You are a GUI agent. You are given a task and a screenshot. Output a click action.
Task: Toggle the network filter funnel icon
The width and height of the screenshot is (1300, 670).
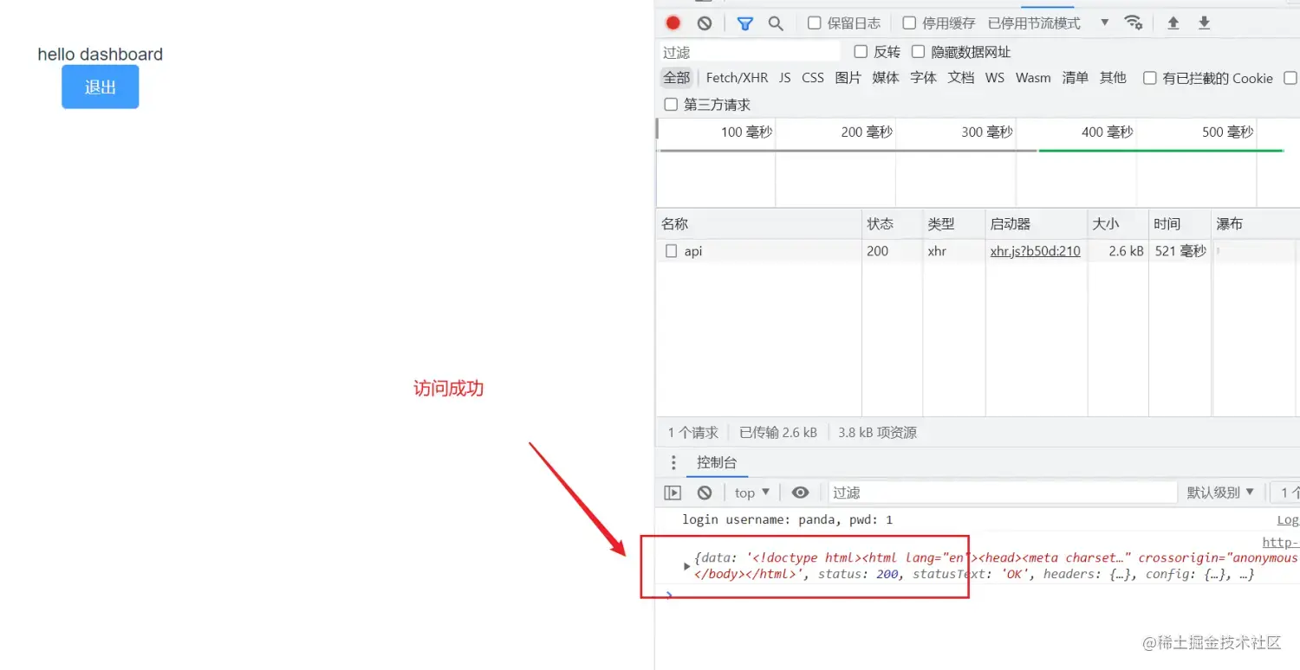click(744, 23)
